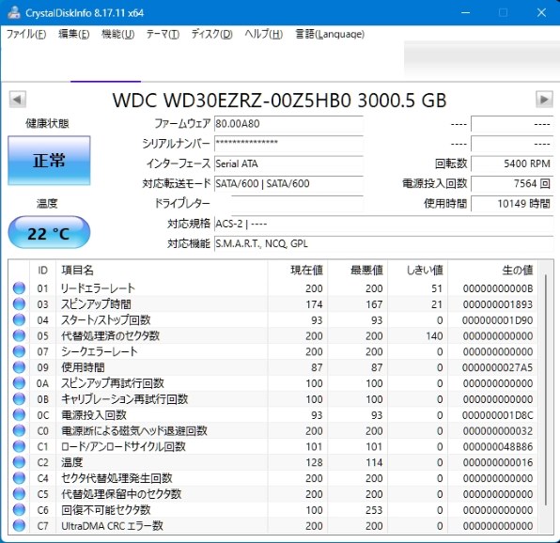Screen dimensions: 560x543
Task: Open the ヘルプ(H) menu
Action: (x=264, y=34)
